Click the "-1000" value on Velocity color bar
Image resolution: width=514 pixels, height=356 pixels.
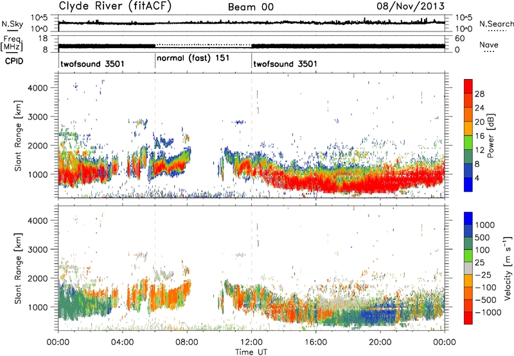tap(488, 312)
